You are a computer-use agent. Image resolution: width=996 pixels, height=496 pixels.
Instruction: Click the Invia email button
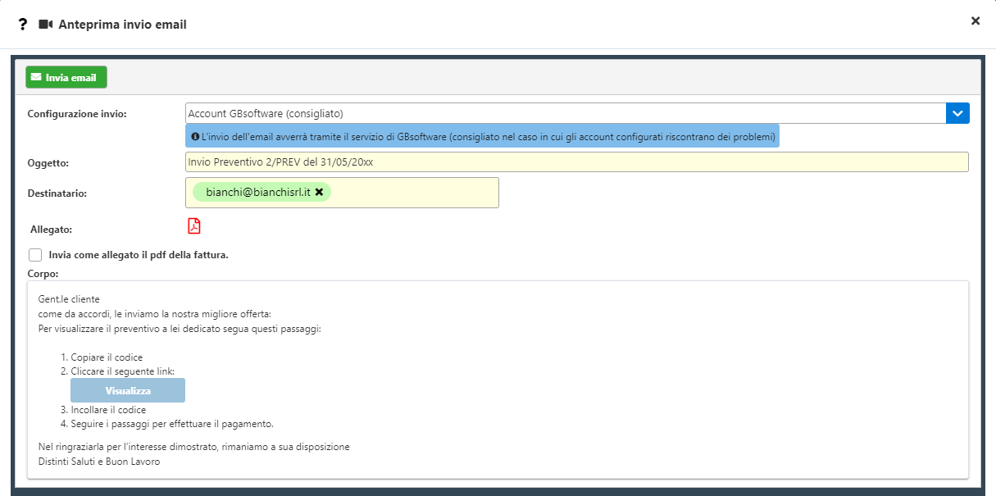coord(66,77)
